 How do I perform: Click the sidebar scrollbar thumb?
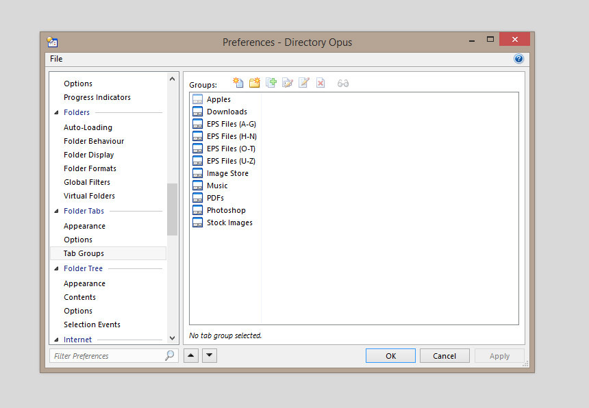(x=172, y=209)
